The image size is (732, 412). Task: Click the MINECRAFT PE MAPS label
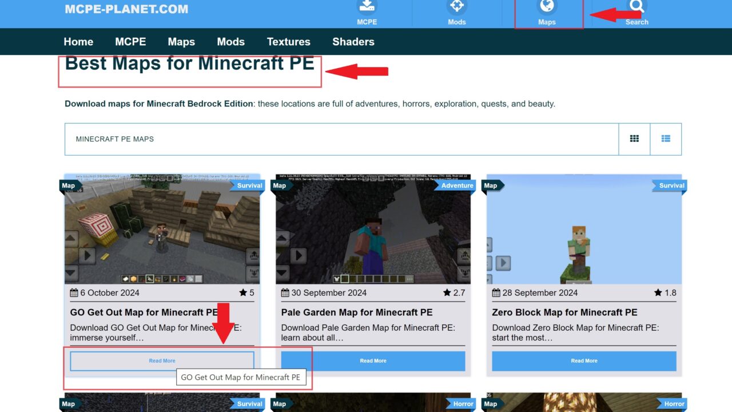[x=115, y=139]
